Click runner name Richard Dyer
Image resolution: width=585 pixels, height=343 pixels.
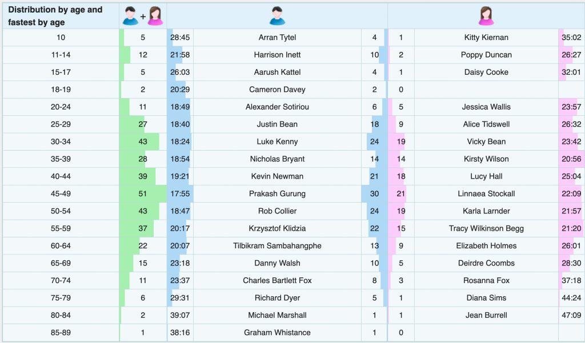click(277, 298)
